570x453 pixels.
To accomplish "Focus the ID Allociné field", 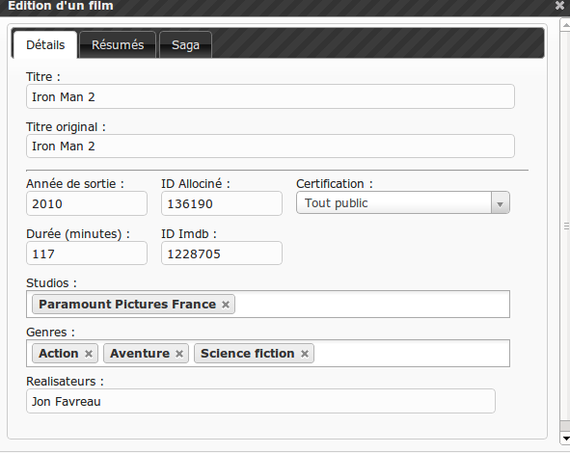I will tap(222, 203).
